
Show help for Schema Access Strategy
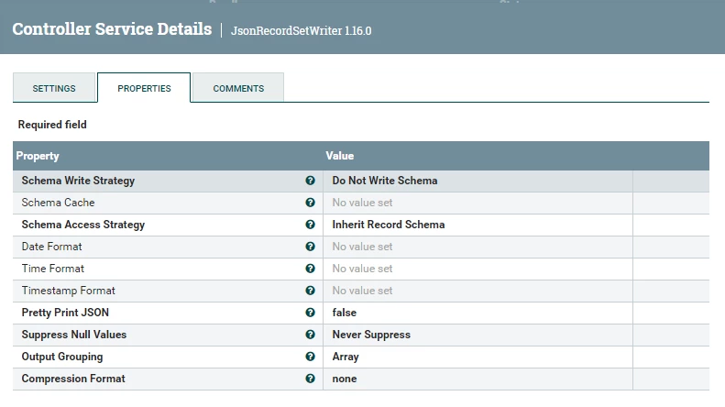310,225
